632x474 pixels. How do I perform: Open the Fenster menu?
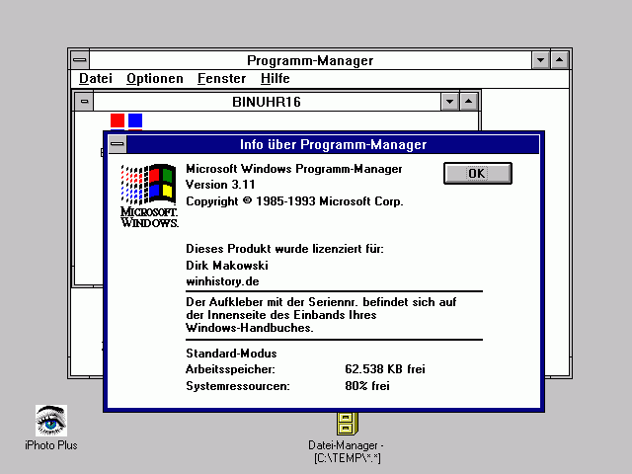pyautogui.click(x=221, y=78)
